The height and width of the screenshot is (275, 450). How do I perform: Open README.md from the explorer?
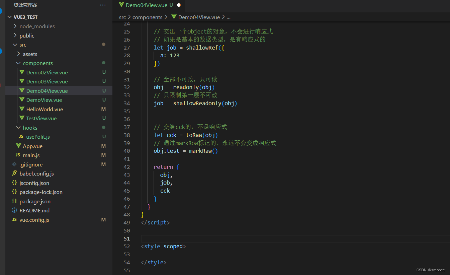[34, 210]
